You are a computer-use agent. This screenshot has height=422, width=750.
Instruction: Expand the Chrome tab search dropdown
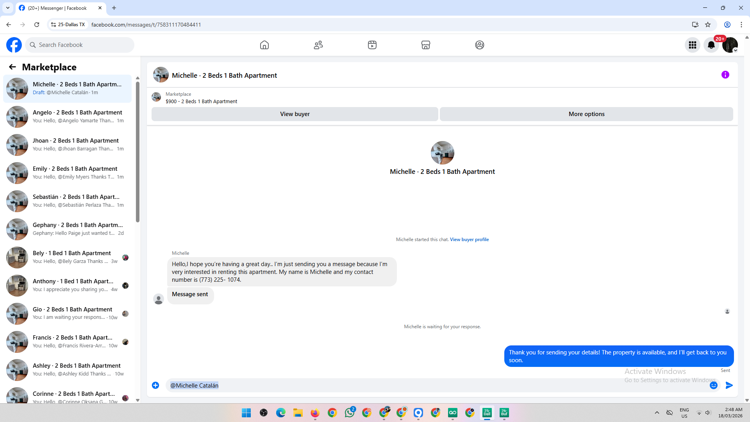point(8,8)
